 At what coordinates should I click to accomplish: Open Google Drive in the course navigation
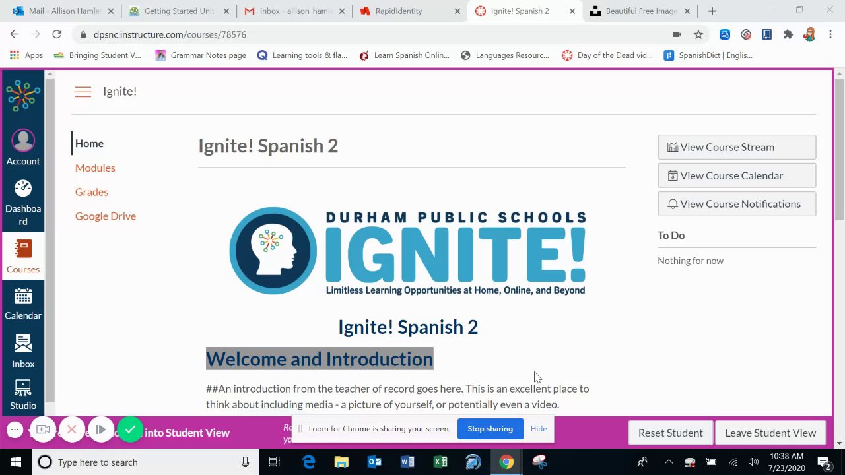pos(106,216)
